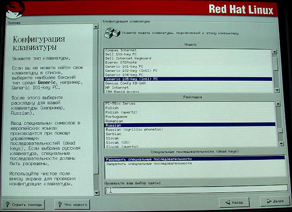Click layout list scroll down arrow
This screenshot has height=212, width=292.
(281, 144)
